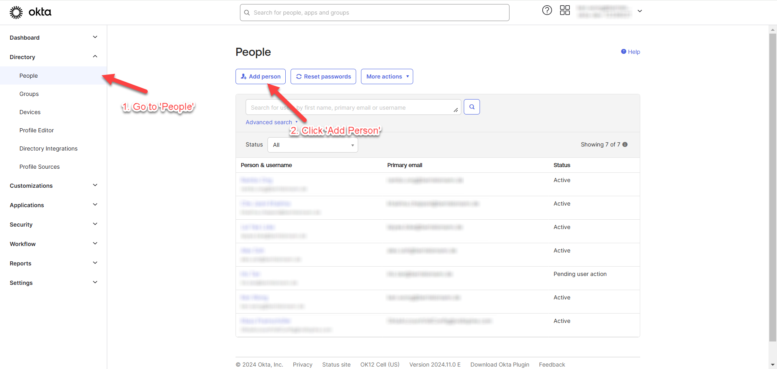Viewport: 777px width, 369px height.
Task: Open Profile Editor in the sidebar
Action: (x=36, y=130)
